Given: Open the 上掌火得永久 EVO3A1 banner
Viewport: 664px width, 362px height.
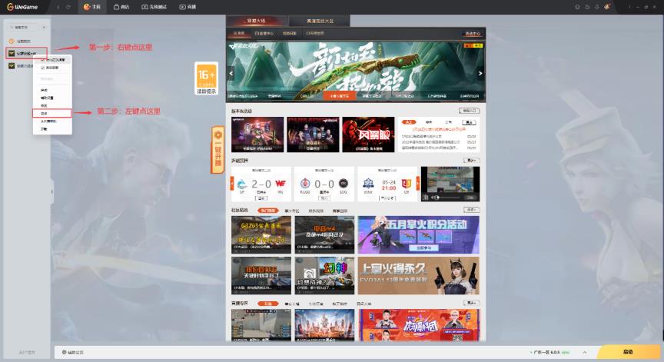Looking at the screenshot, I should [418, 275].
